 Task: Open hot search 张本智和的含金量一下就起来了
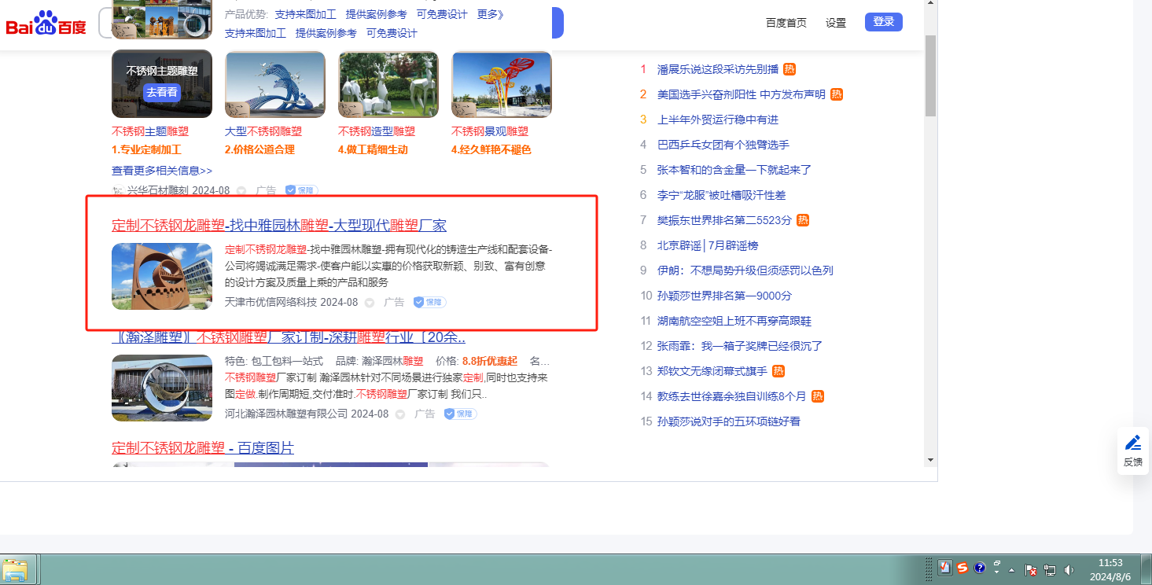[x=734, y=170]
